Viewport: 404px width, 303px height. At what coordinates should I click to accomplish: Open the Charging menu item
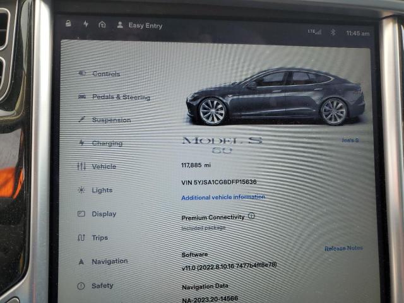coord(107,143)
